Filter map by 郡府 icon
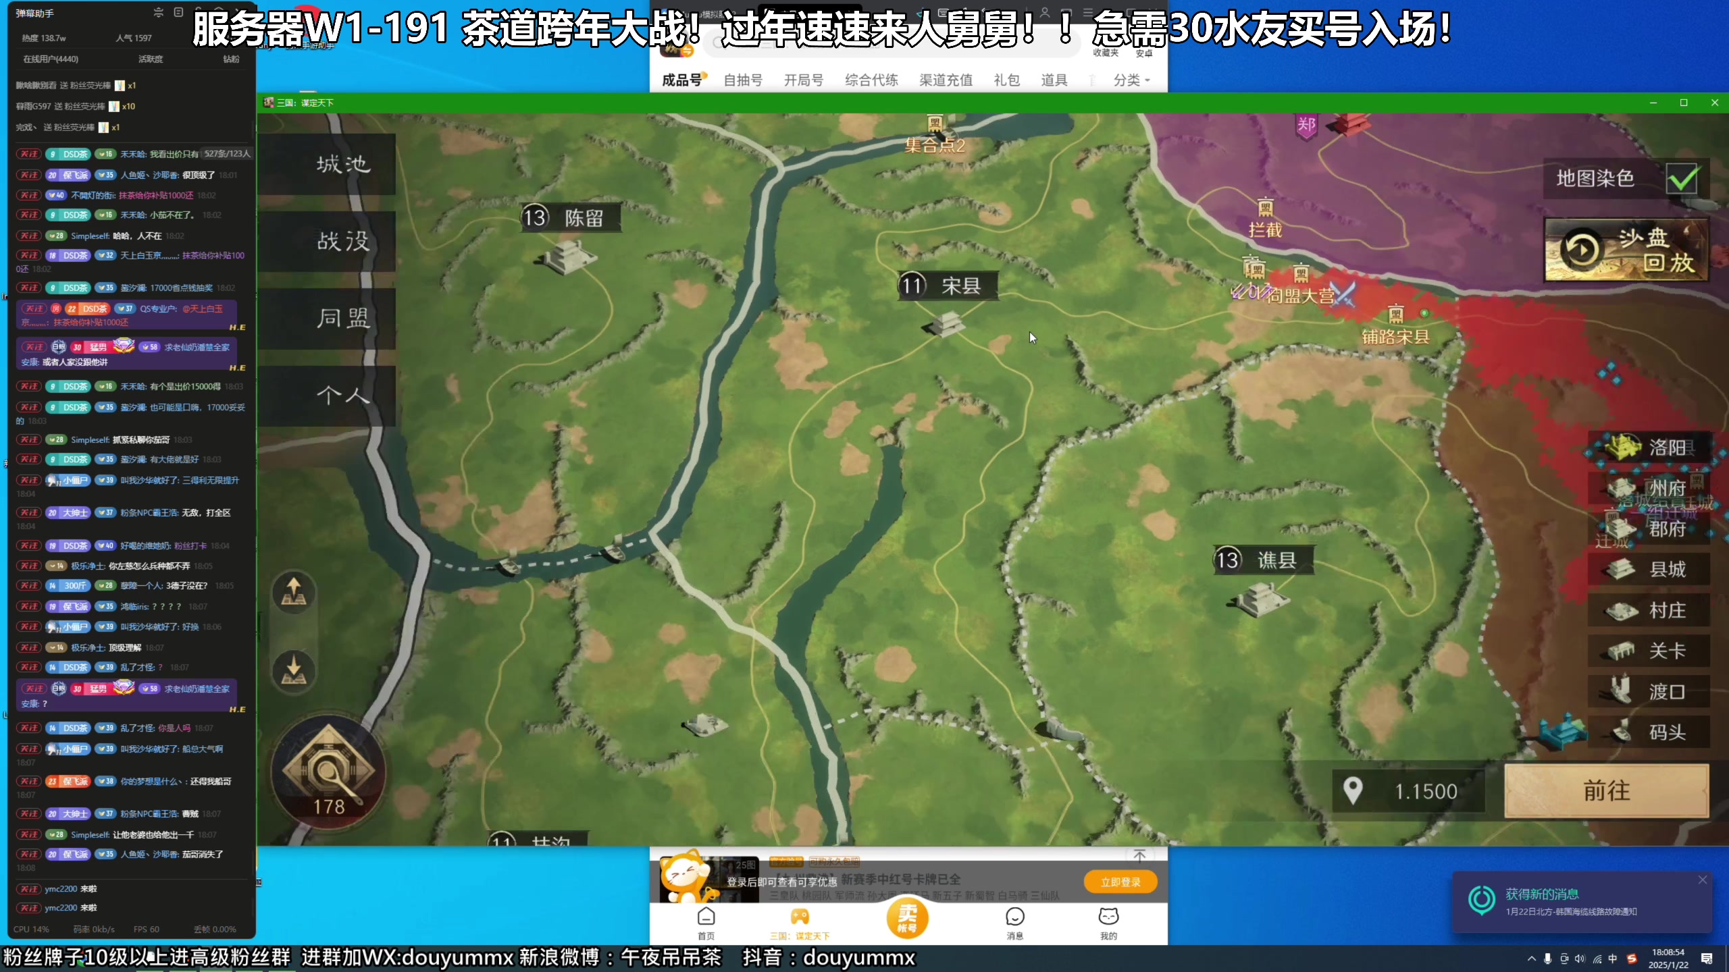Viewport: 1729px width, 972px height. click(x=1650, y=529)
